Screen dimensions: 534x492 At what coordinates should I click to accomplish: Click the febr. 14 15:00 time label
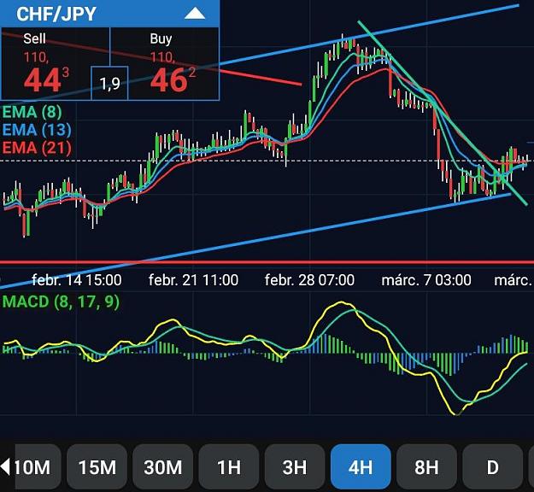point(77,280)
